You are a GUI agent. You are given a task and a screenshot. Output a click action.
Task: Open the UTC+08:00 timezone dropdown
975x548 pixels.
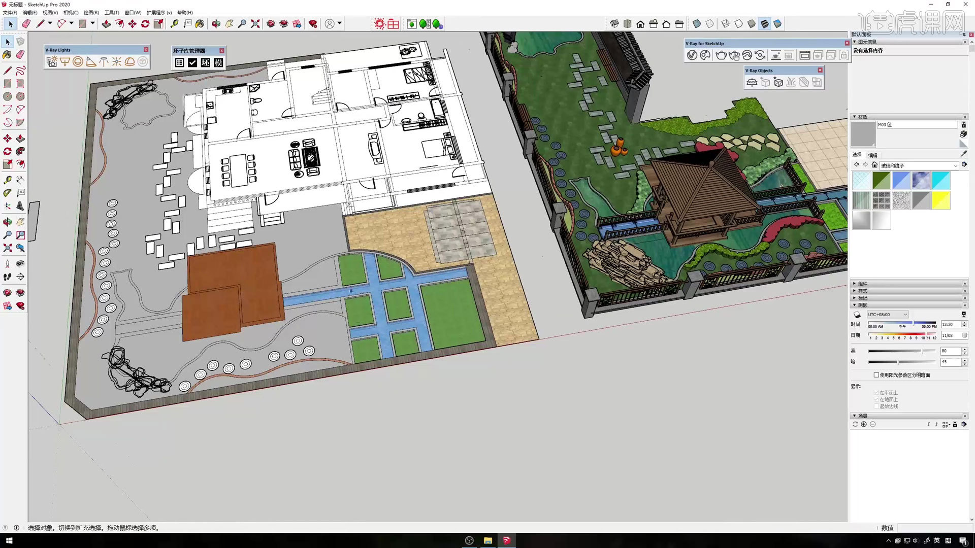[x=887, y=315]
